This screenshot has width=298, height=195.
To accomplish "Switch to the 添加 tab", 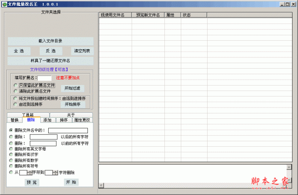I will 48,120.
